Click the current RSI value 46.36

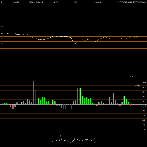coord(135,37)
